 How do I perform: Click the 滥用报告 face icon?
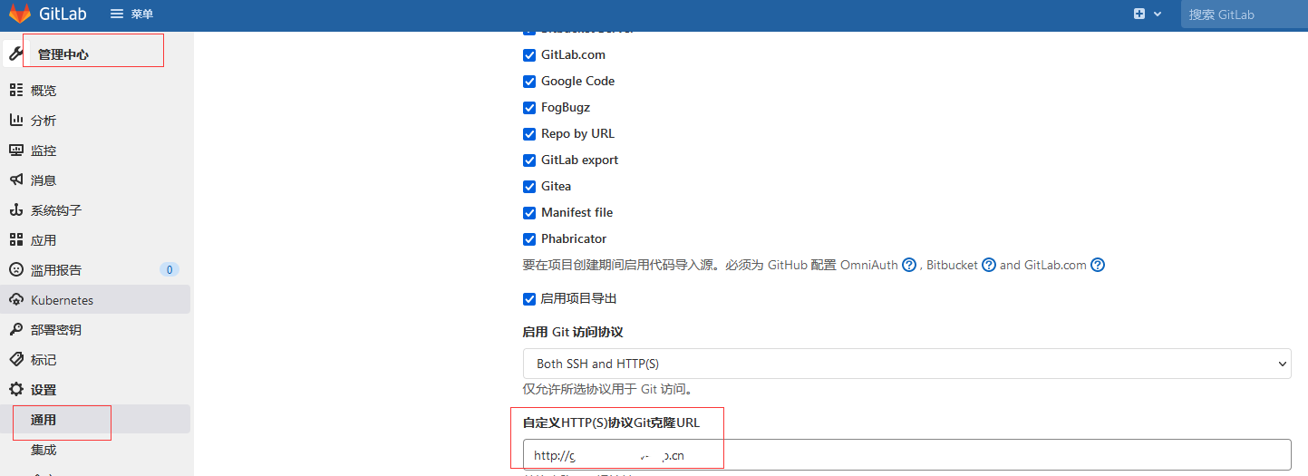point(16,269)
